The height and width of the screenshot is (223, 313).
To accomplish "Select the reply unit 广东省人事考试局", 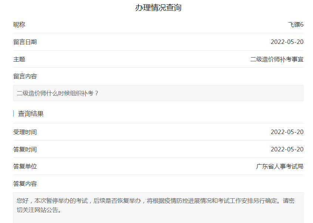I will (280, 166).
